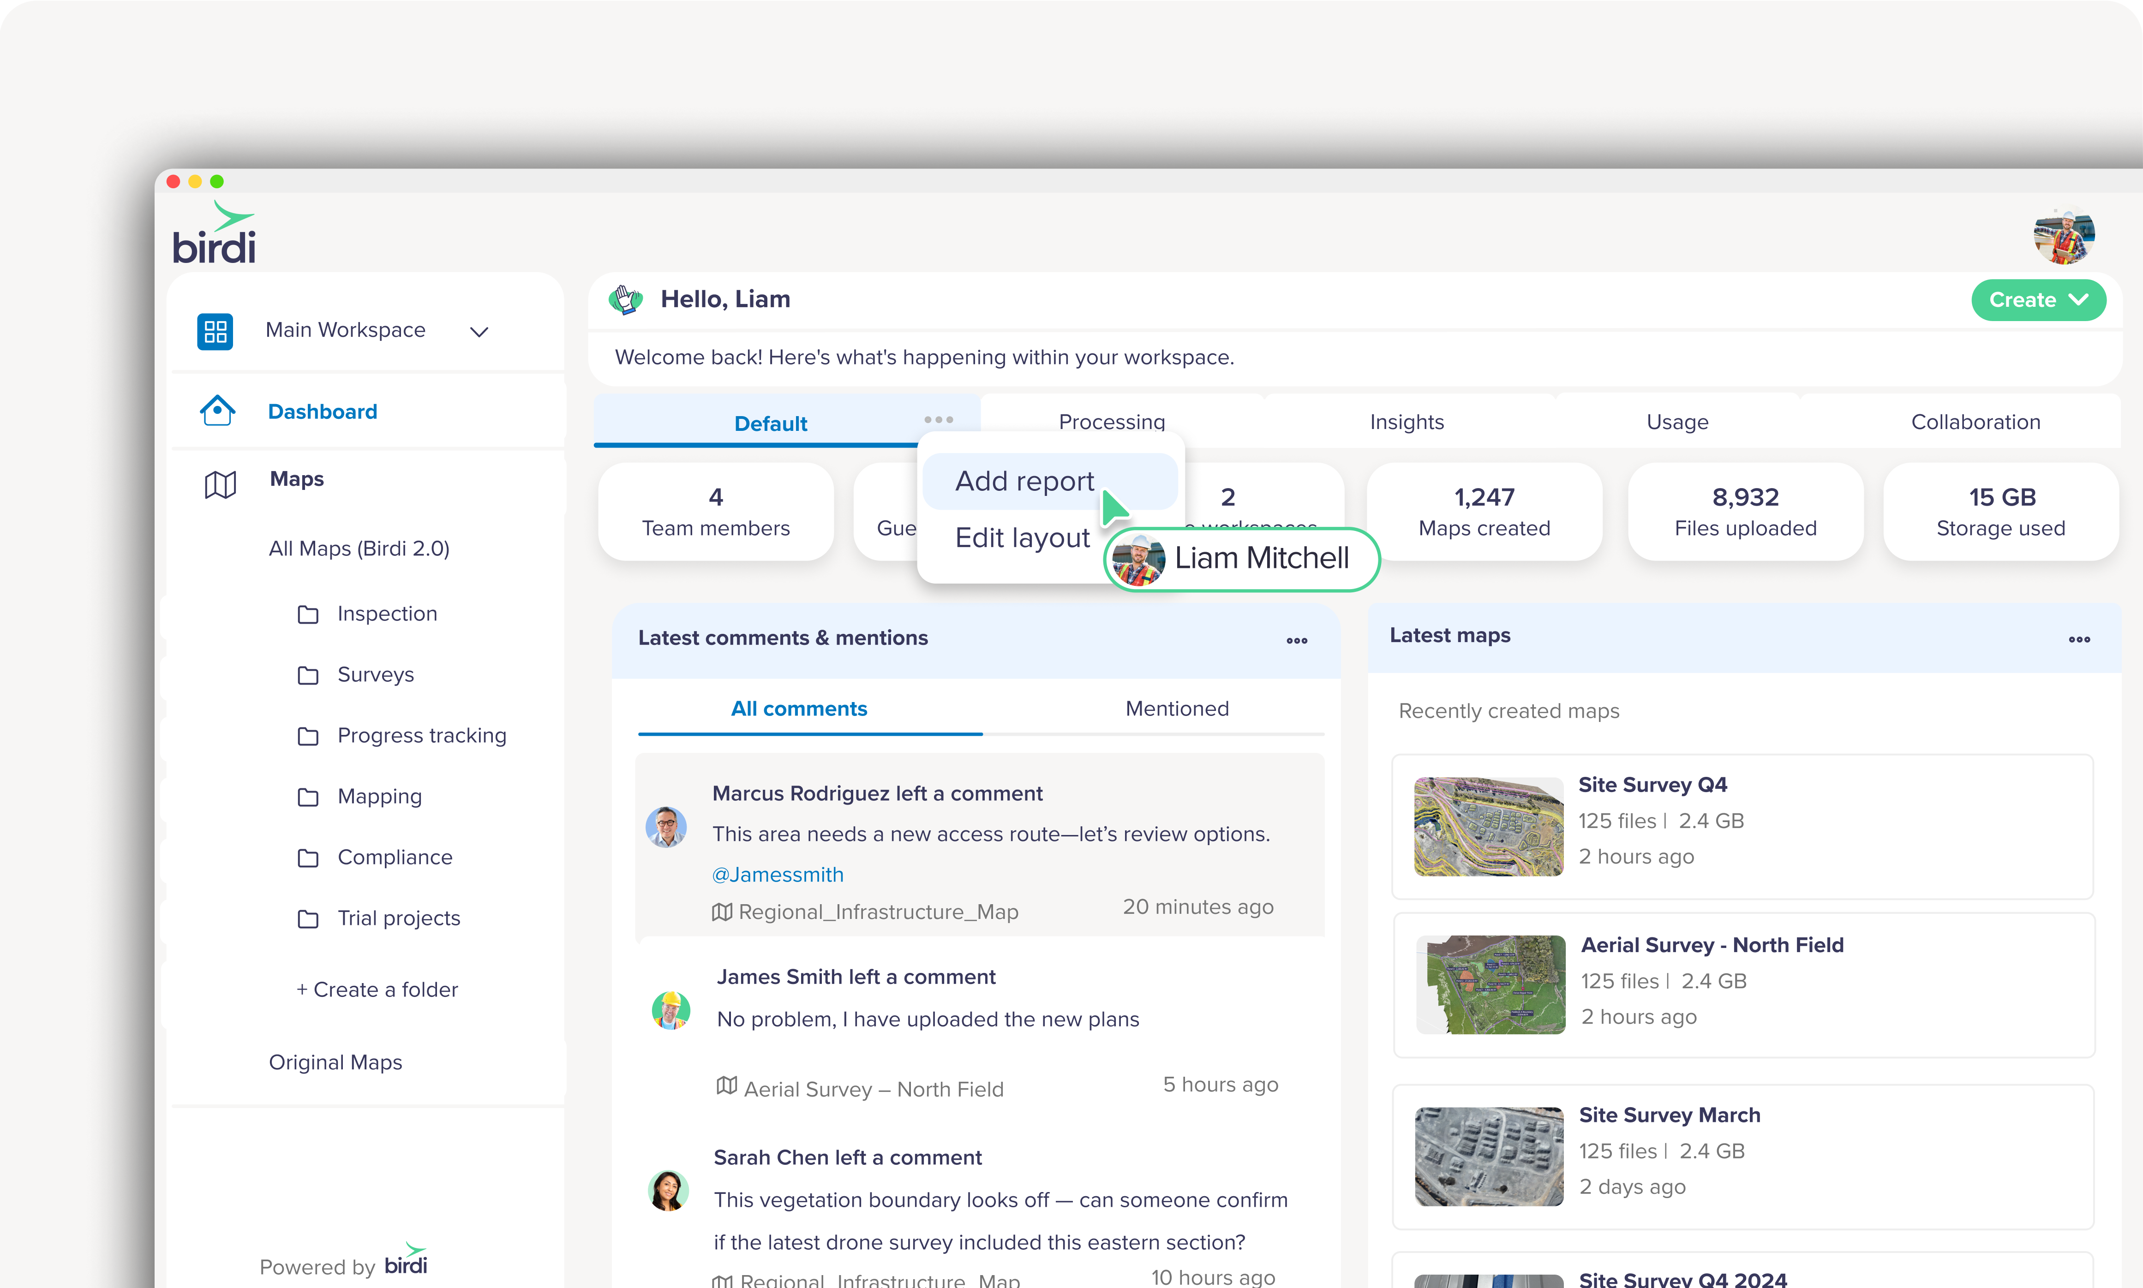Screen dimensions: 2143x1288
Task: Open the three-dot menu on Default tab
Action: click(x=938, y=420)
